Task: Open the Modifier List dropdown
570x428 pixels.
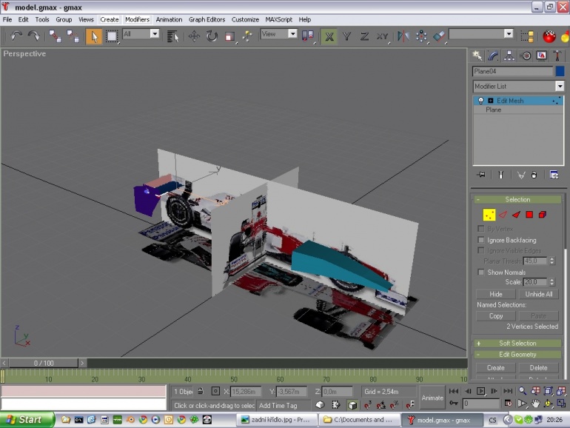Action: (x=560, y=86)
